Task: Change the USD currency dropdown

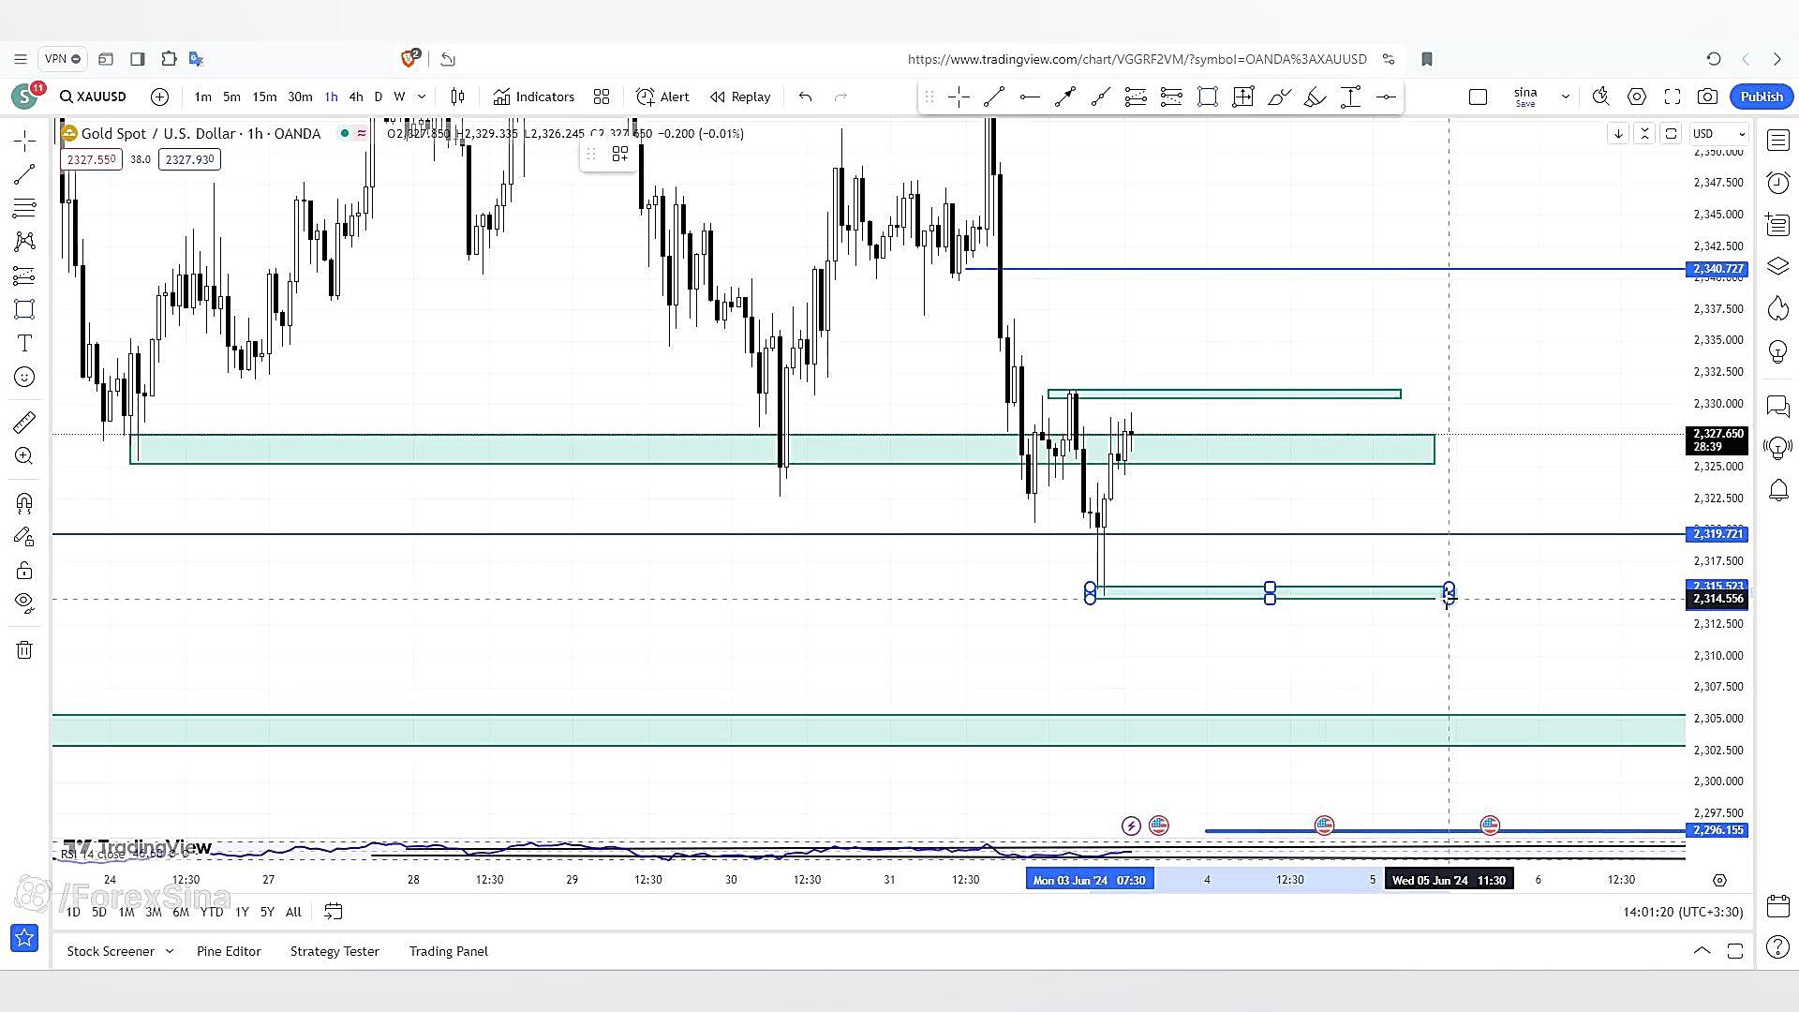Action: pos(1719,133)
